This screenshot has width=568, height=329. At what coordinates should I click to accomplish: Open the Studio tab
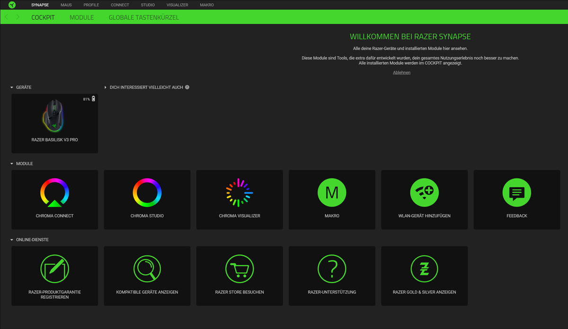coord(148,5)
